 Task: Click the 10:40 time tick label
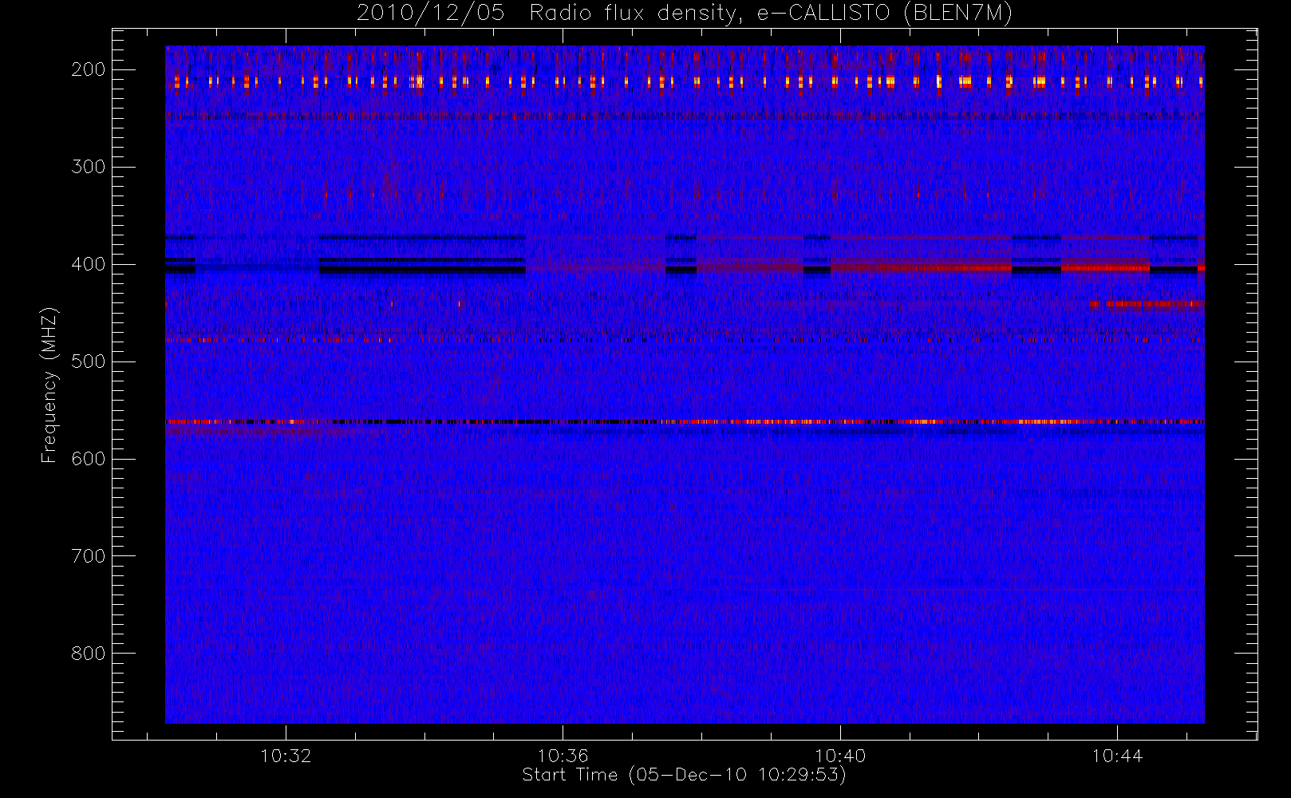[x=840, y=756]
